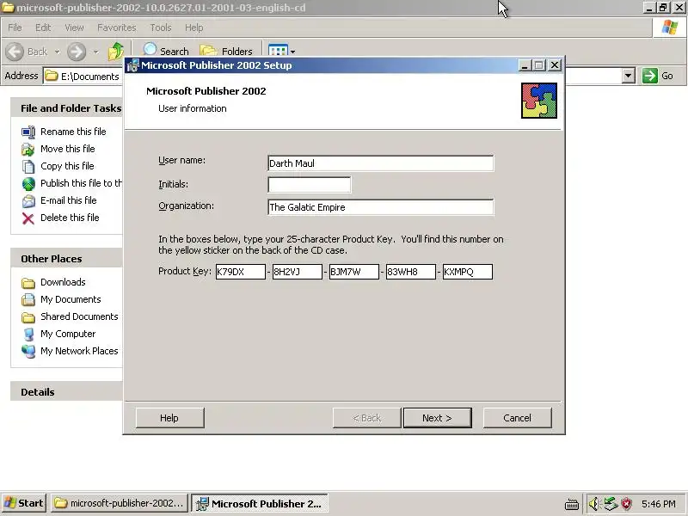Screen dimensions: 688x516
Task: Expand the Details panel header
Action: point(67,392)
